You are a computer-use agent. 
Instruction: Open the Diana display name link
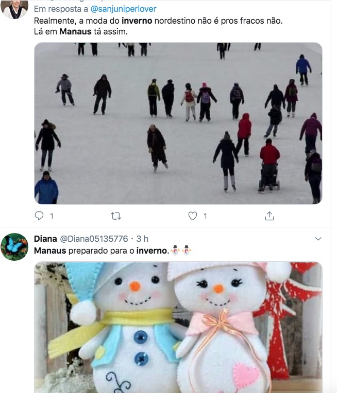(x=45, y=239)
